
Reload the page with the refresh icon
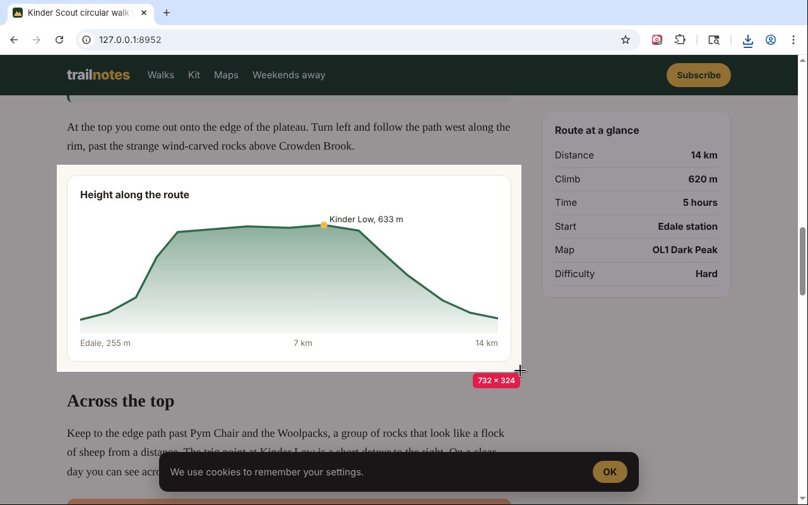tap(59, 40)
